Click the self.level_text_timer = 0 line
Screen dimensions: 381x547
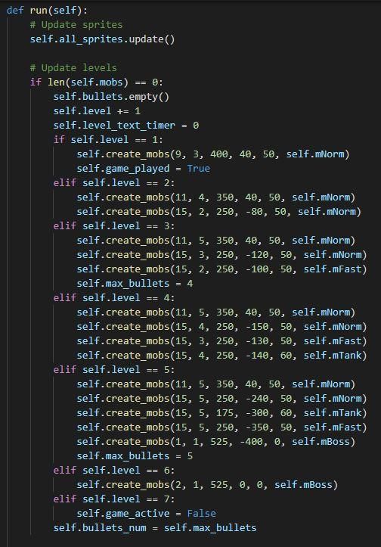(126, 126)
